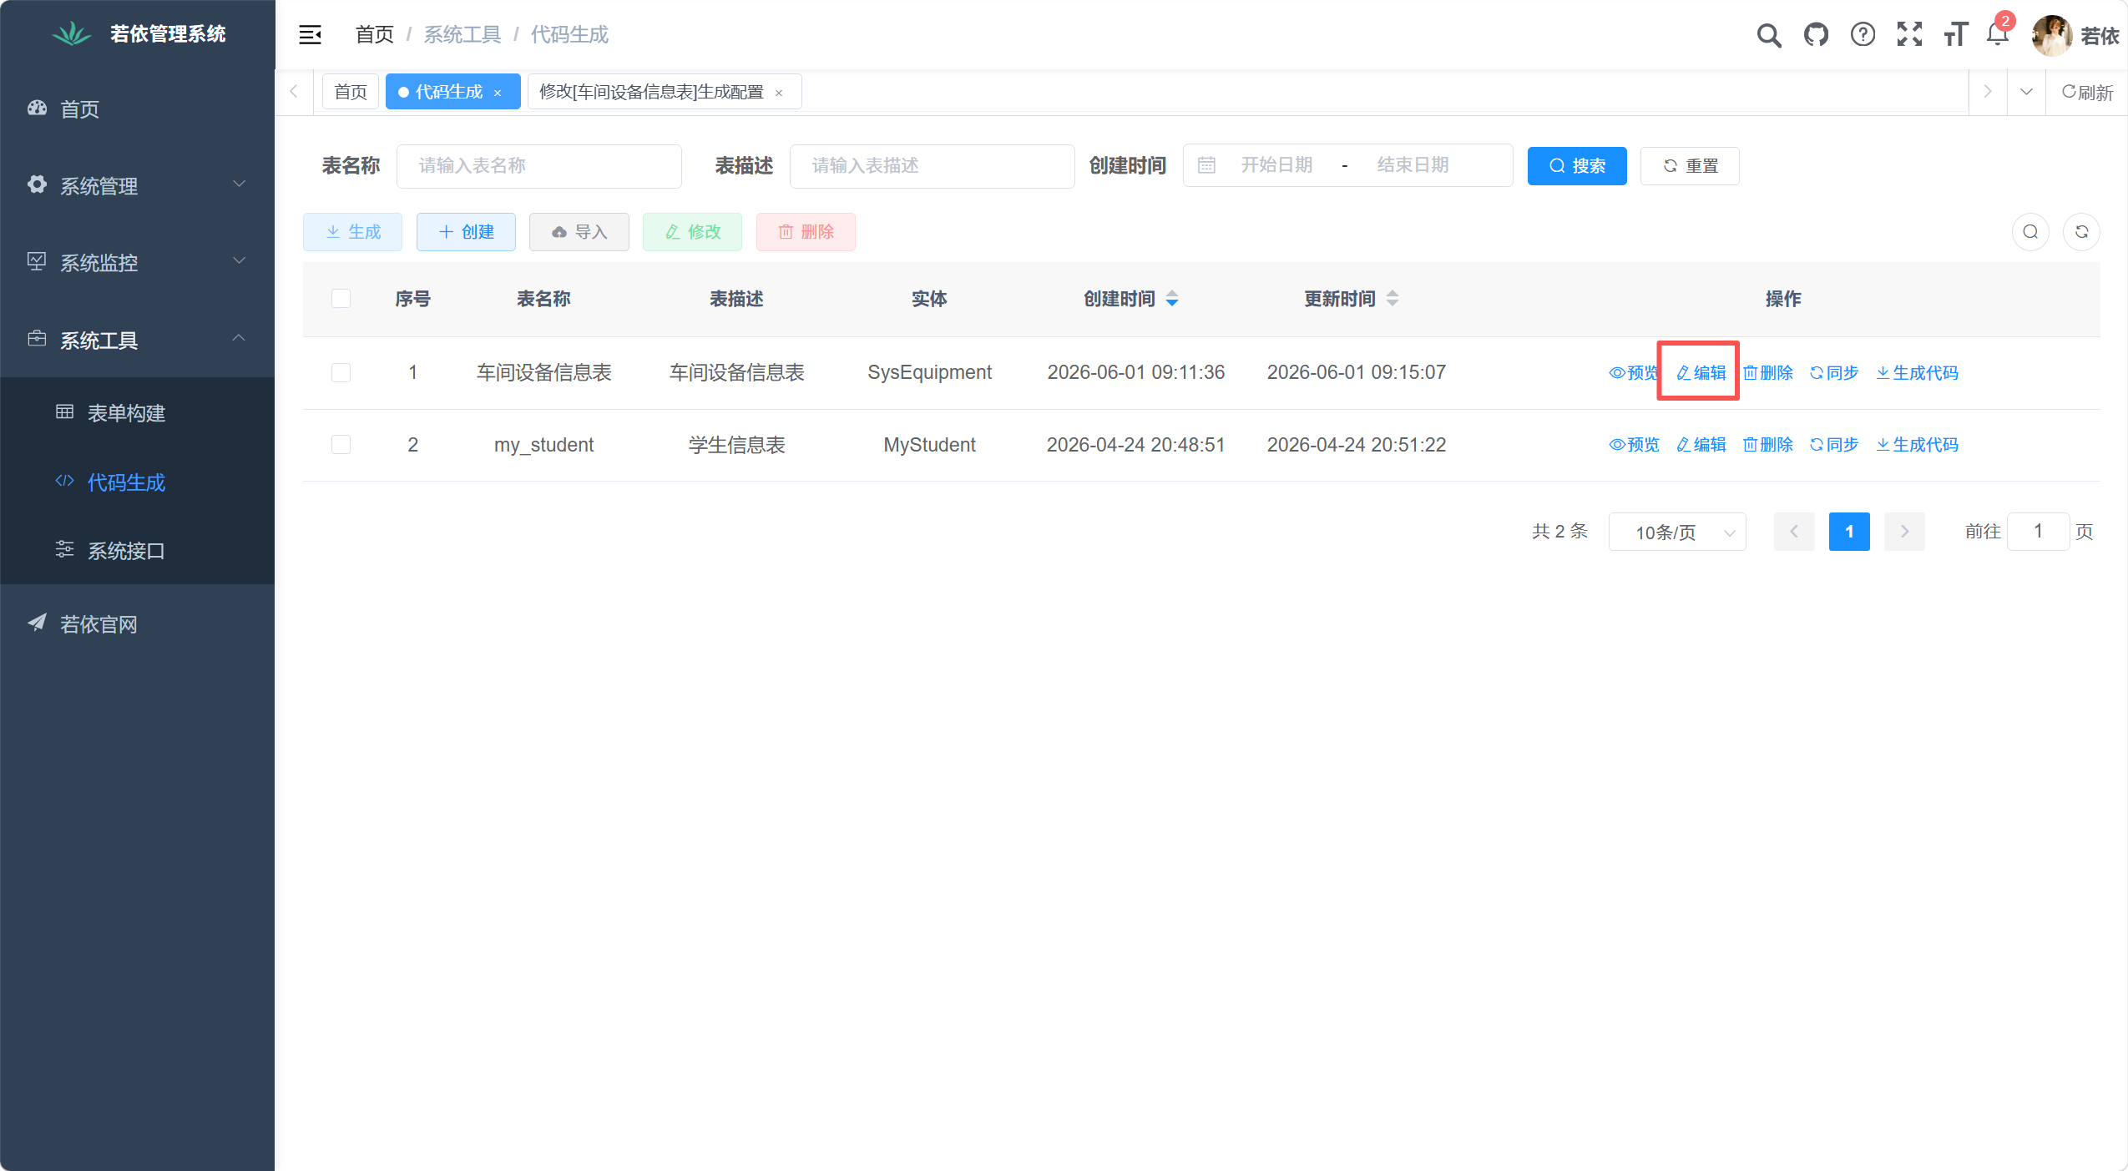
Task: Click the 刷新 page refresh button
Action: point(2087,92)
